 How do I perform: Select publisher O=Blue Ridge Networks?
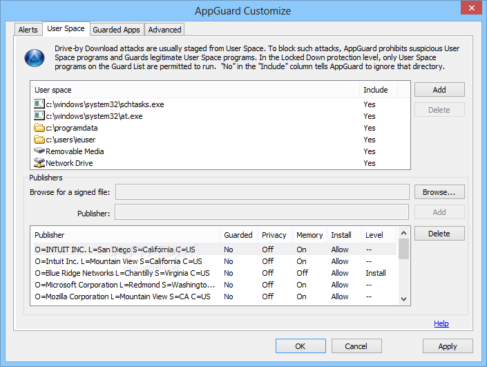tap(122, 273)
